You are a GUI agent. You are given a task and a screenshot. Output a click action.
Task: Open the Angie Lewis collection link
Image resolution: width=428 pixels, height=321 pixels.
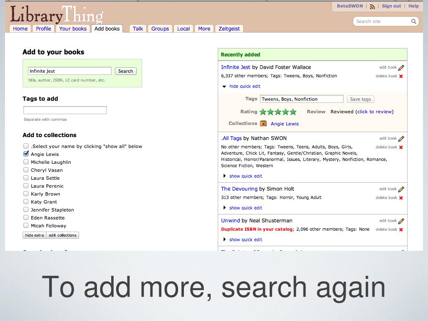tap(285, 124)
